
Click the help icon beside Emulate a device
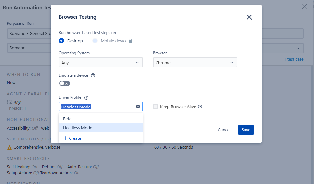[93, 75]
